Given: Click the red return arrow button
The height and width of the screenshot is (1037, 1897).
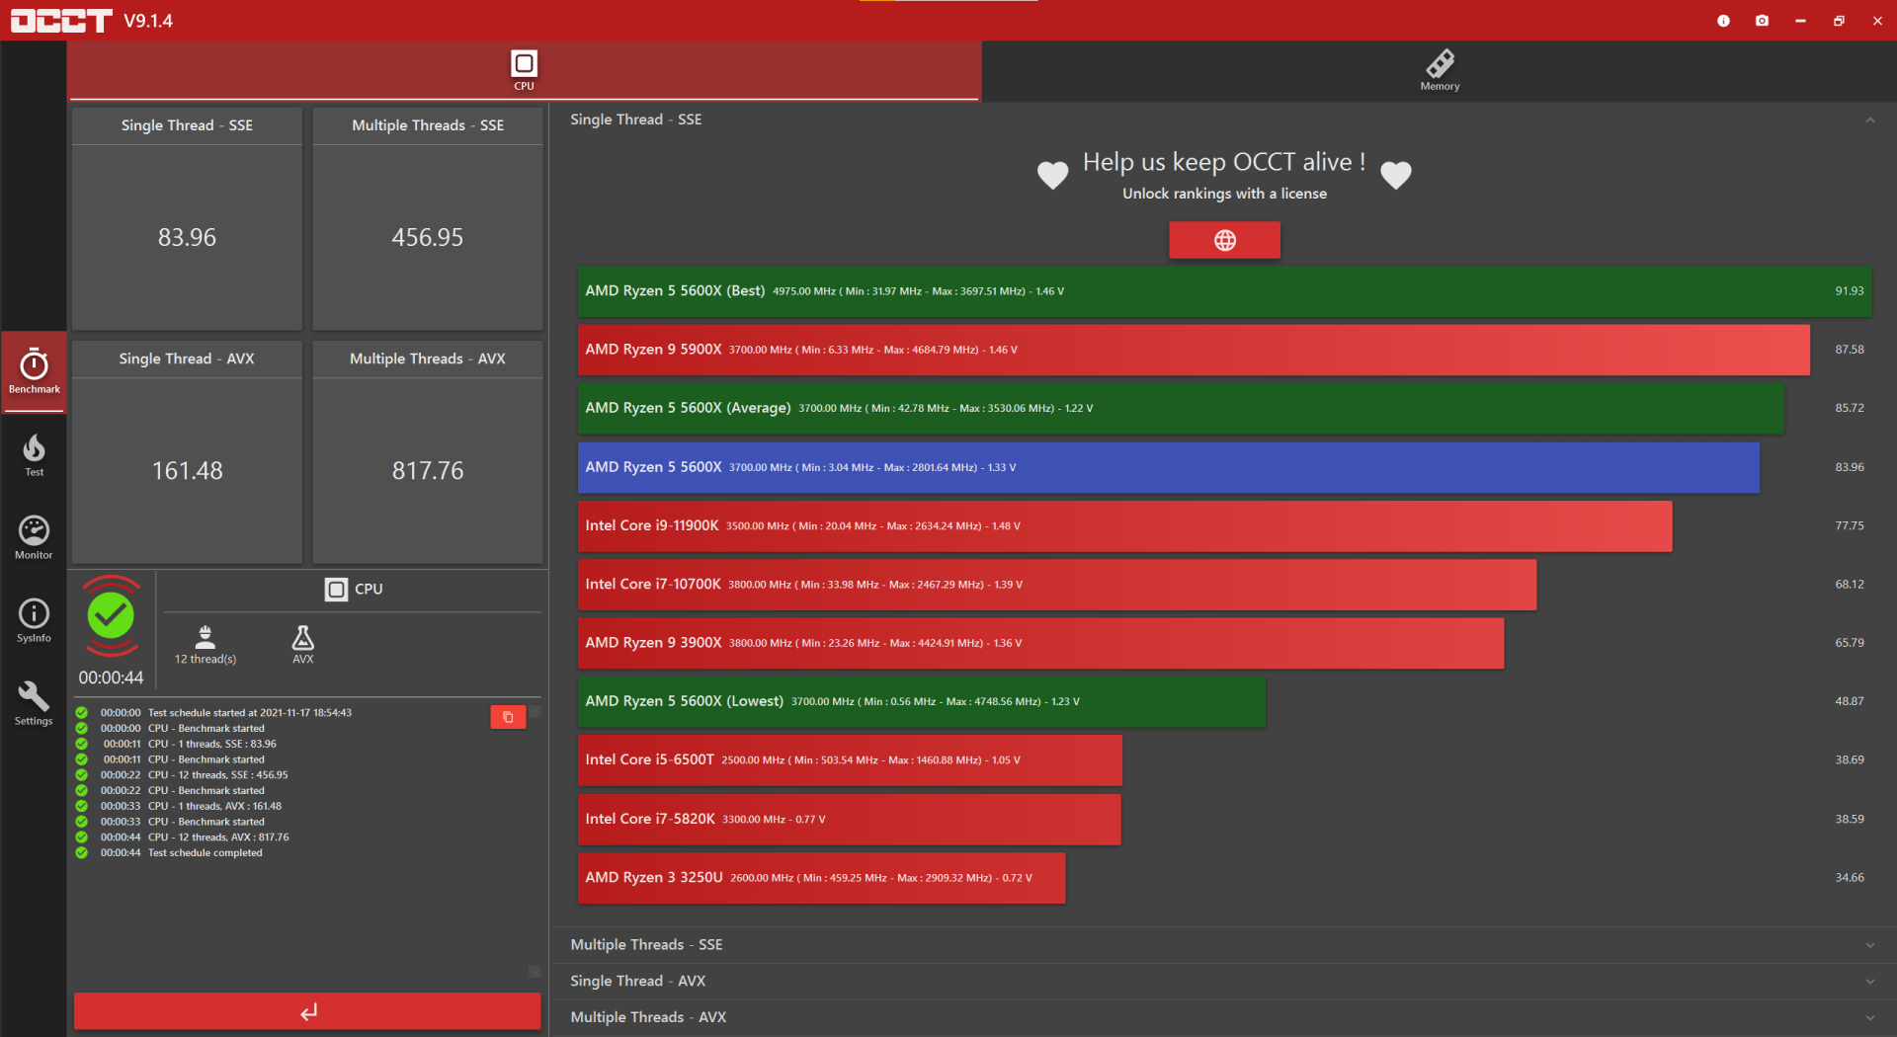Looking at the screenshot, I should click(x=307, y=1011).
